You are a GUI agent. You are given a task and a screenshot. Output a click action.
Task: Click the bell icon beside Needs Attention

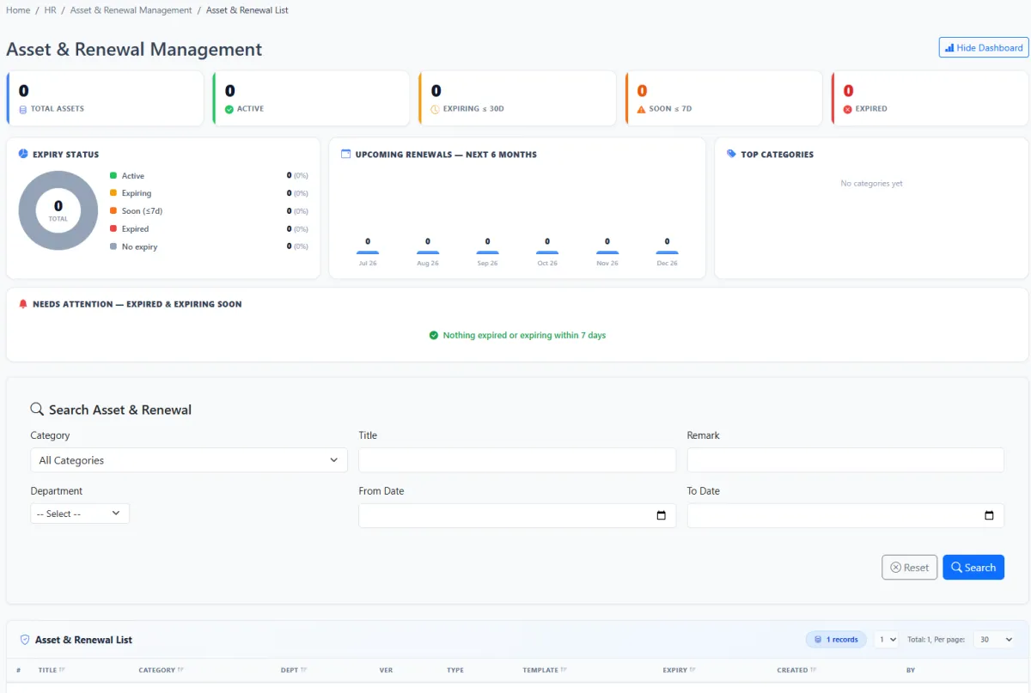point(23,304)
